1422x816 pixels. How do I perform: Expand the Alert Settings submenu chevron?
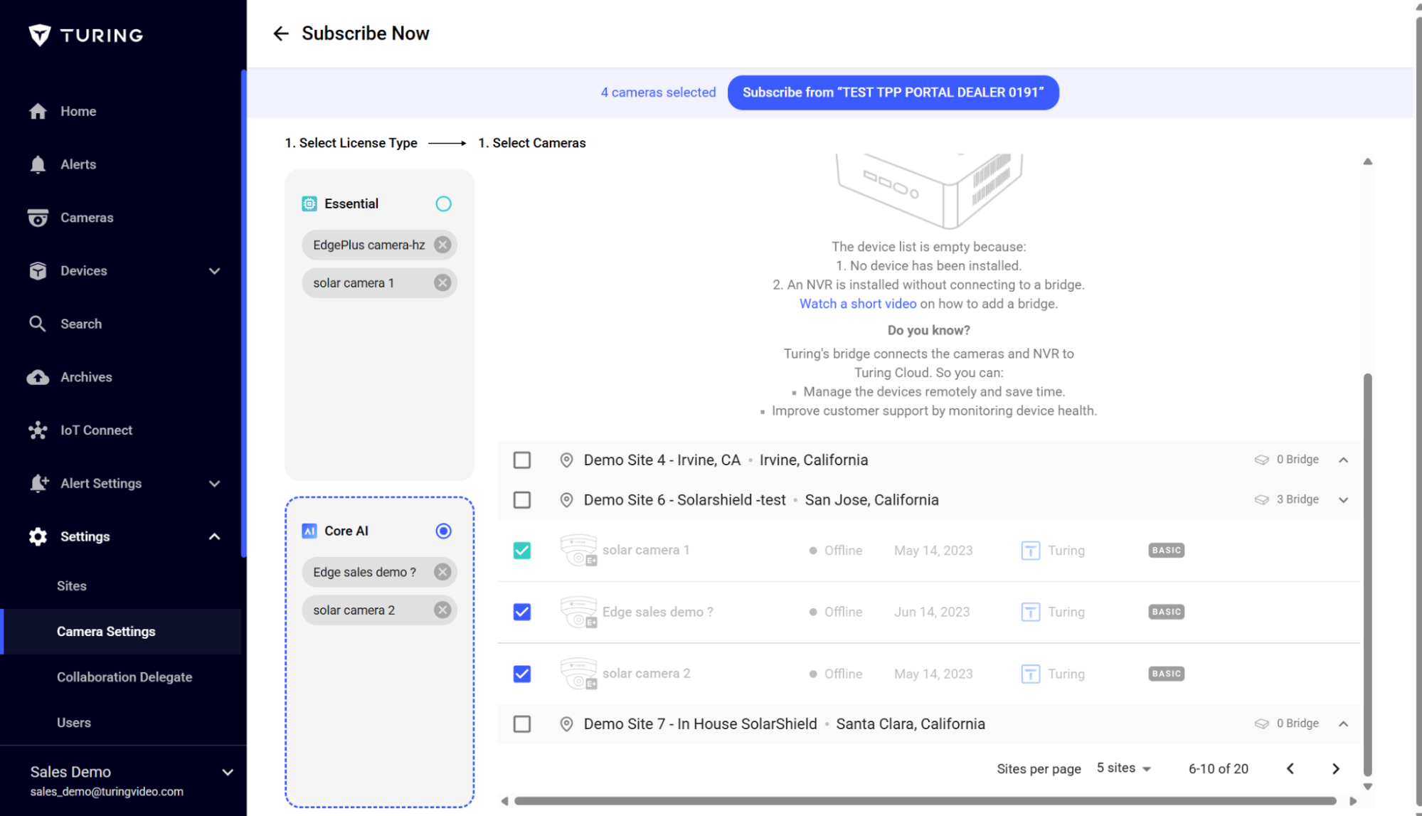click(214, 484)
